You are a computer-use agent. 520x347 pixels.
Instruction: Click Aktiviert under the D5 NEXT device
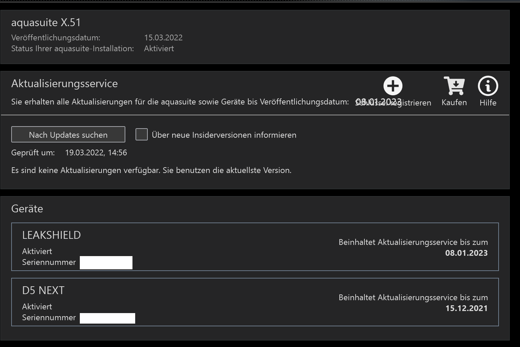coord(37,307)
